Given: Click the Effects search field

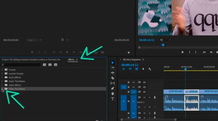Looking at the screenshot, I should coord(21,65).
